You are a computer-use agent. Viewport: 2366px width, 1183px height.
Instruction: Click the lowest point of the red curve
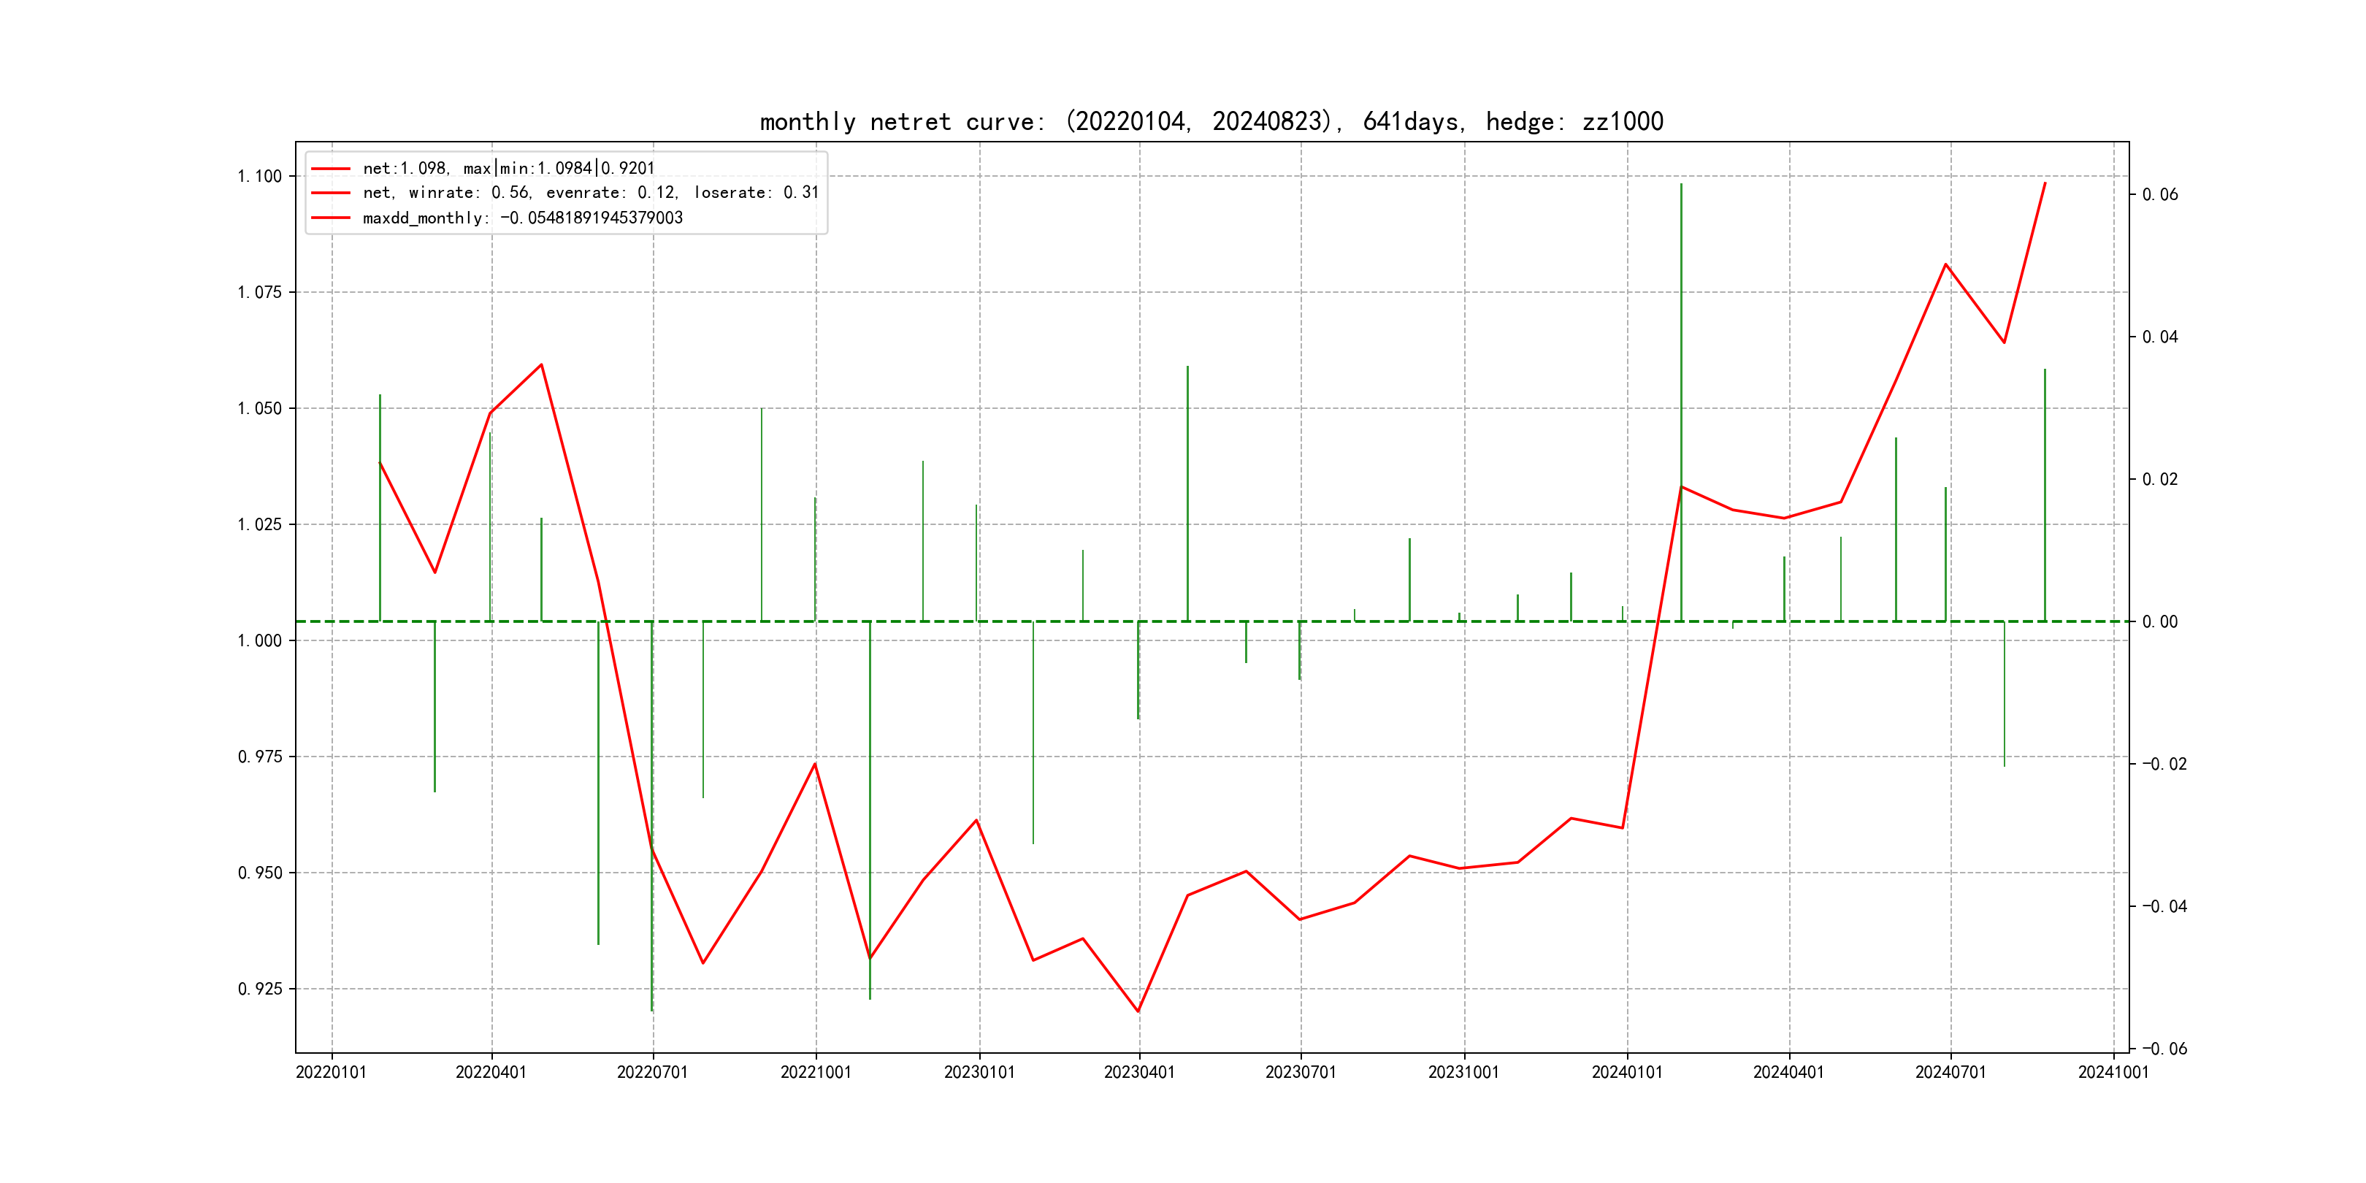coord(1138,1011)
